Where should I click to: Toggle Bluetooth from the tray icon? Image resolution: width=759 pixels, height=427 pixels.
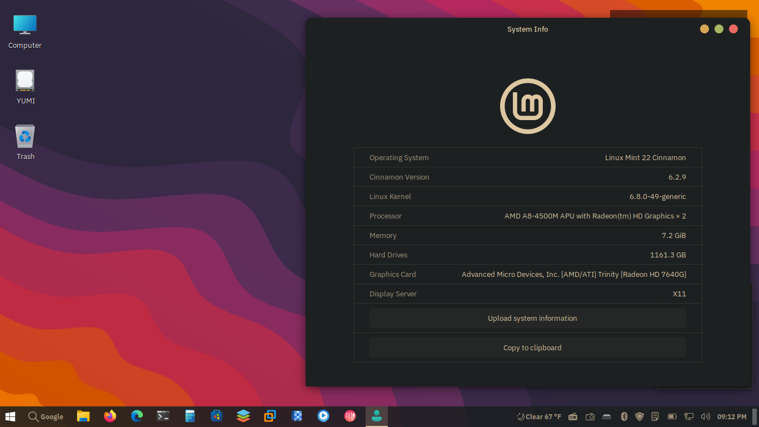pyautogui.click(x=624, y=416)
